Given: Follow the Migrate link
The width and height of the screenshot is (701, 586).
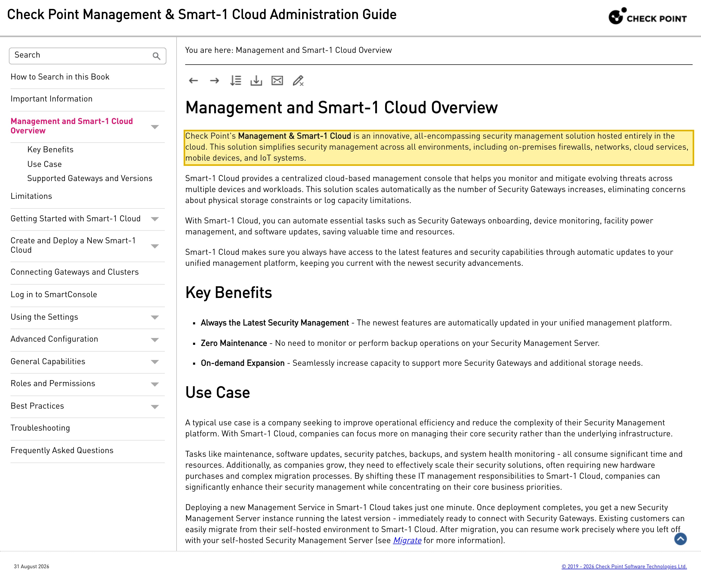Looking at the screenshot, I should pyautogui.click(x=407, y=540).
